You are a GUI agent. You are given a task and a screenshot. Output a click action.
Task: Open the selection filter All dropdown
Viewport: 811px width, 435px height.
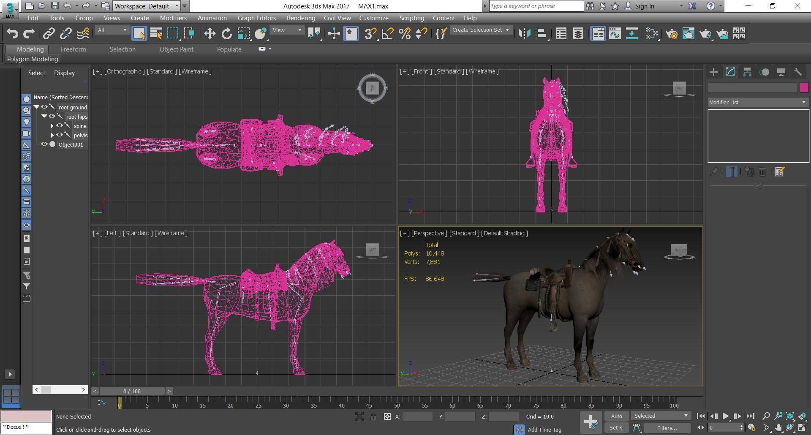pyautogui.click(x=112, y=30)
